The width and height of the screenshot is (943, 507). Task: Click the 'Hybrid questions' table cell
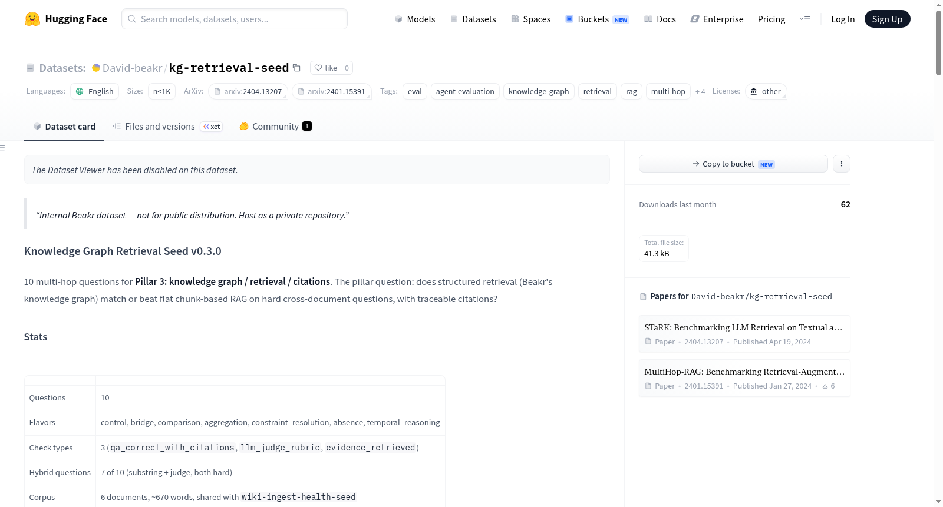coord(60,472)
